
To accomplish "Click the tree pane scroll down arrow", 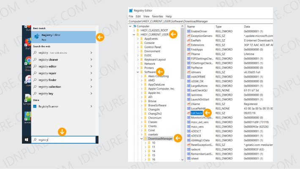I will click(x=183, y=160).
